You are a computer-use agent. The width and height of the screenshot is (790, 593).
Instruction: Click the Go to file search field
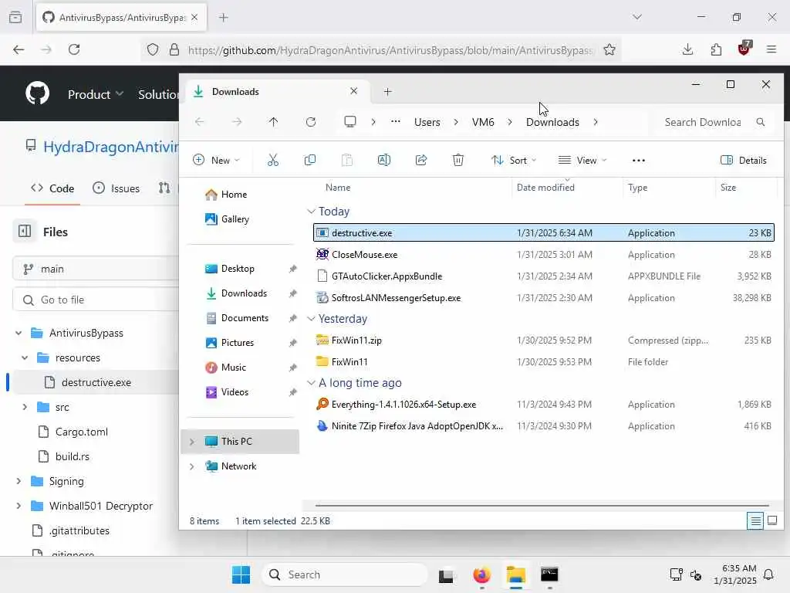point(96,300)
